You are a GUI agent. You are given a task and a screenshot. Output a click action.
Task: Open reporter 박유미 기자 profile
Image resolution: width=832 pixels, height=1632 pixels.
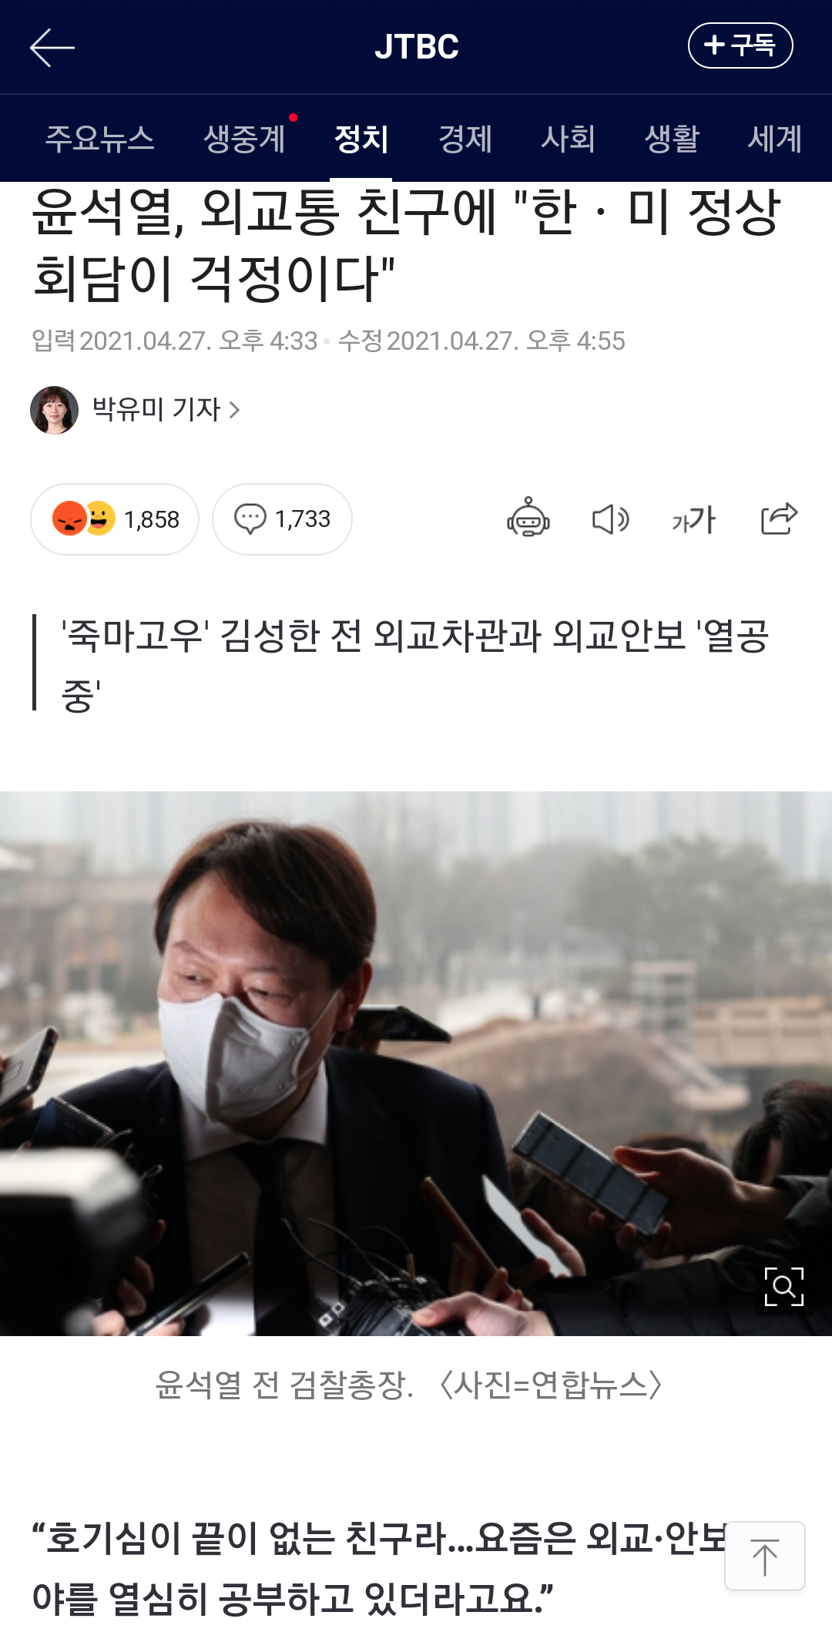[x=166, y=409]
